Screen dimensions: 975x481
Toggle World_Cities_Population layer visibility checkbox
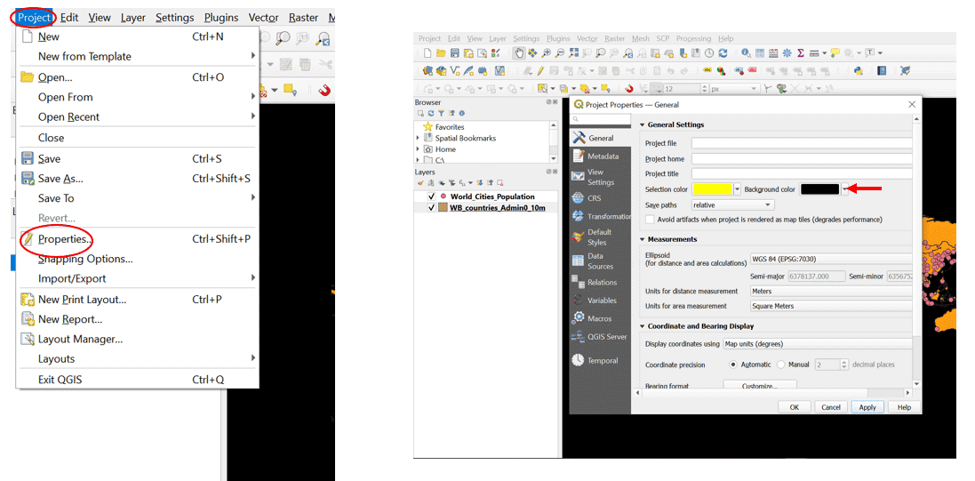(432, 196)
